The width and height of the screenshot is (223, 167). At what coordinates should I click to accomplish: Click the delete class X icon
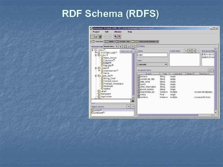(x=133, y=46)
